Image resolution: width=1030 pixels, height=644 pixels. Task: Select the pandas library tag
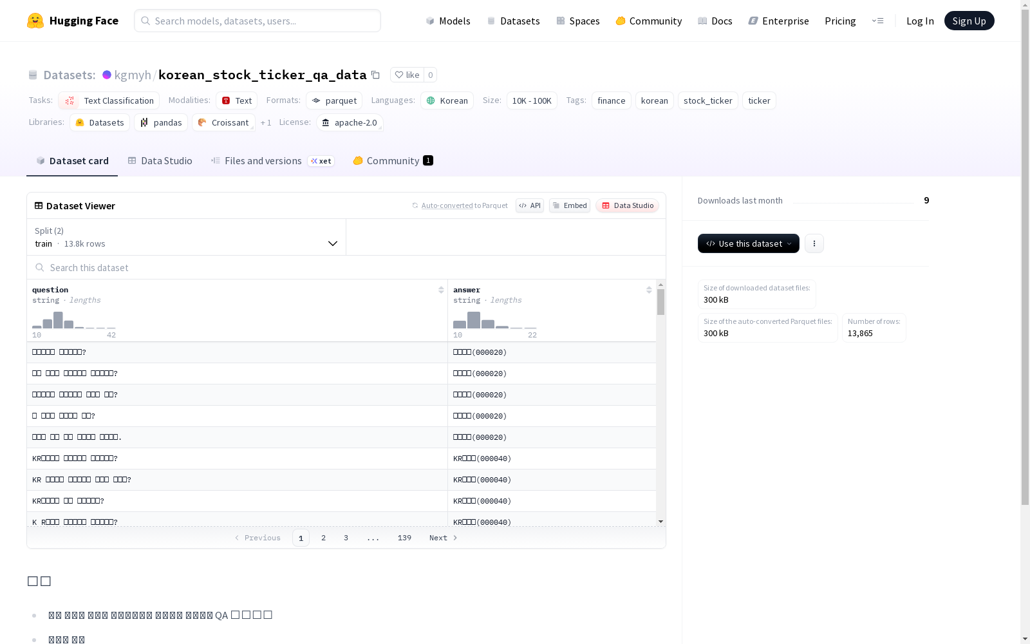(x=161, y=122)
